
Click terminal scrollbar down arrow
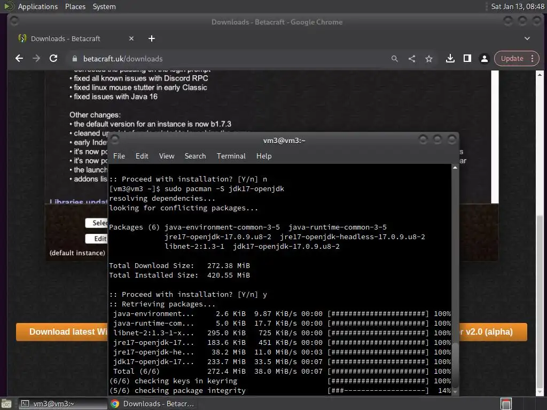(455, 392)
